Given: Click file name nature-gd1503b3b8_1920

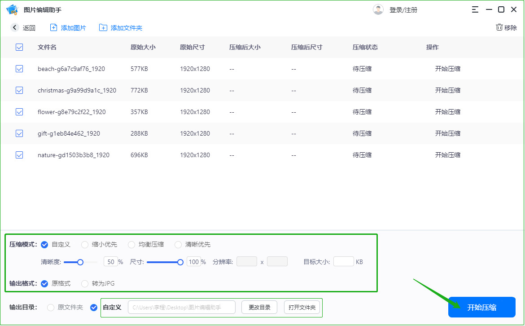Looking at the screenshot, I should pyautogui.click(x=73, y=155).
